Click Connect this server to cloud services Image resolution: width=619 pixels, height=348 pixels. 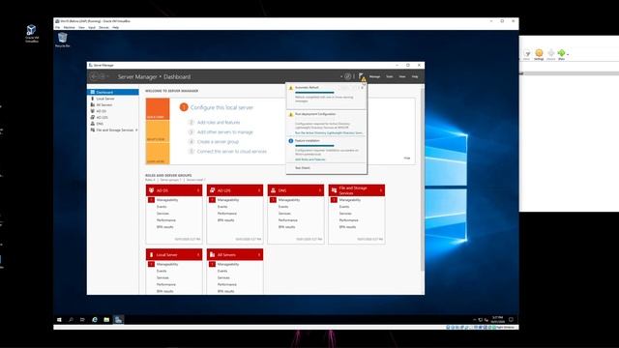coord(232,151)
